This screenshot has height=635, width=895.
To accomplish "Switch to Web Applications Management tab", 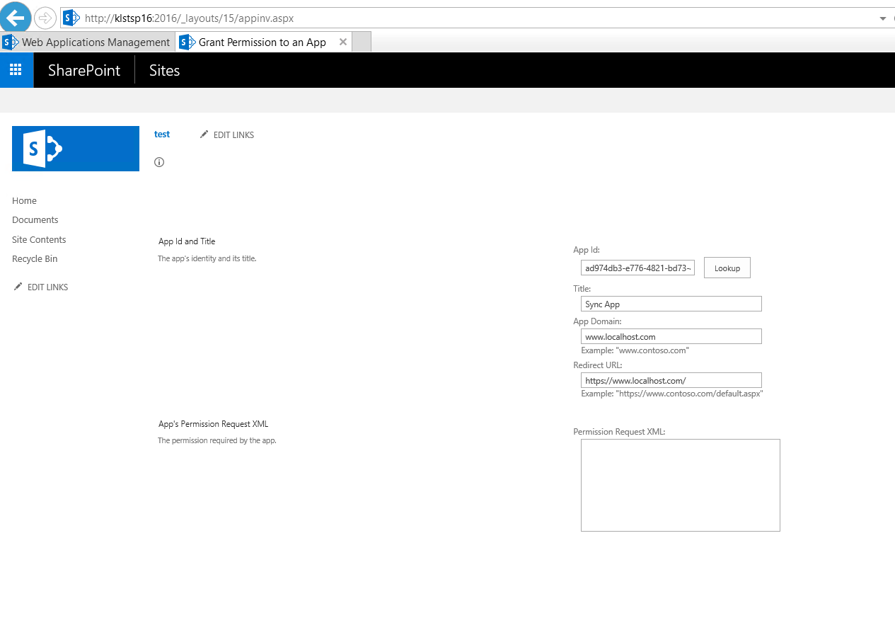I will 86,42.
